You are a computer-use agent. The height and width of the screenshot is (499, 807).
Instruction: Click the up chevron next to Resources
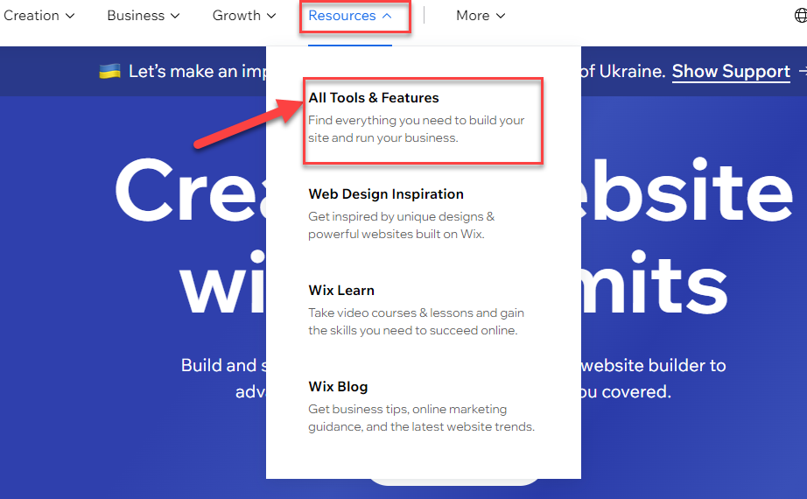pyautogui.click(x=387, y=16)
